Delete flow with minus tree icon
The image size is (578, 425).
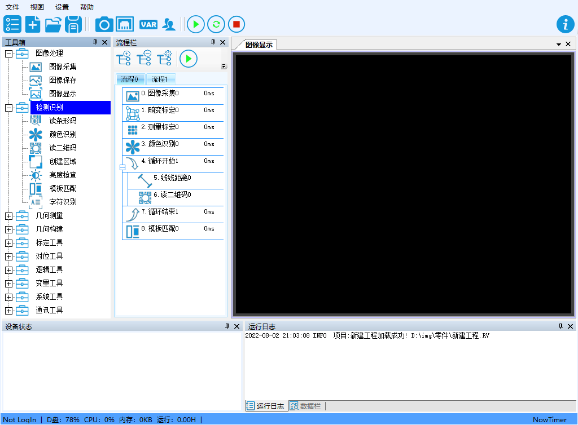(x=144, y=59)
